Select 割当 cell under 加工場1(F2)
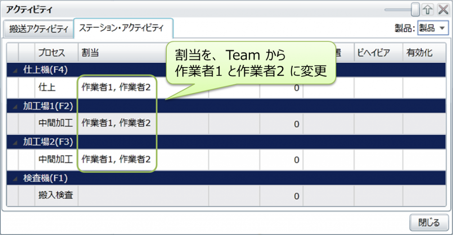This screenshot has height=235, width=453. (116, 123)
